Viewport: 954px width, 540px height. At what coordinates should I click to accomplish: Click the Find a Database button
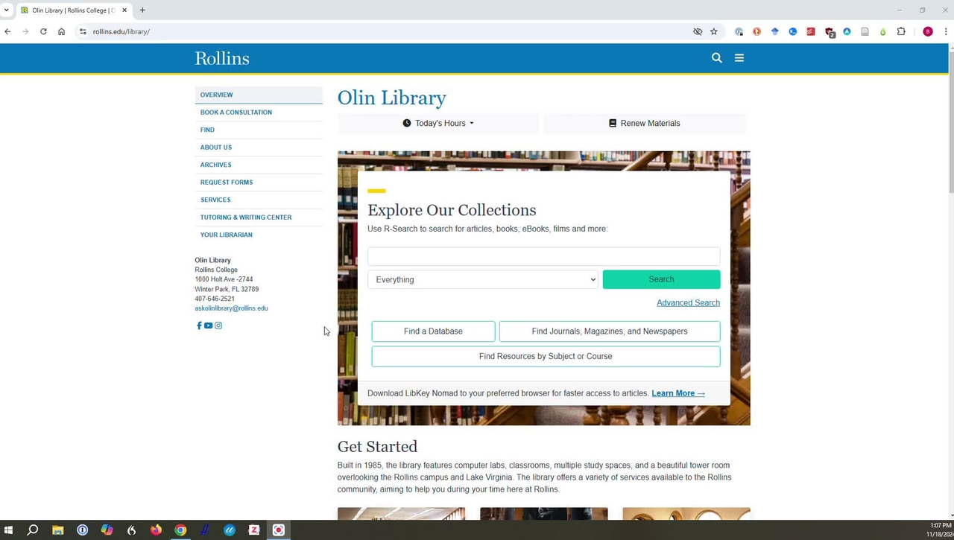[433, 331]
